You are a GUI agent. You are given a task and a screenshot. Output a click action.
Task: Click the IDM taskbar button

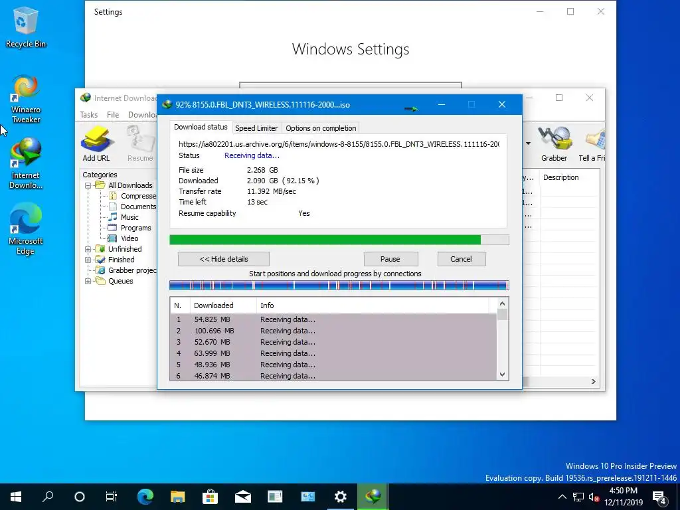tap(373, 497)
